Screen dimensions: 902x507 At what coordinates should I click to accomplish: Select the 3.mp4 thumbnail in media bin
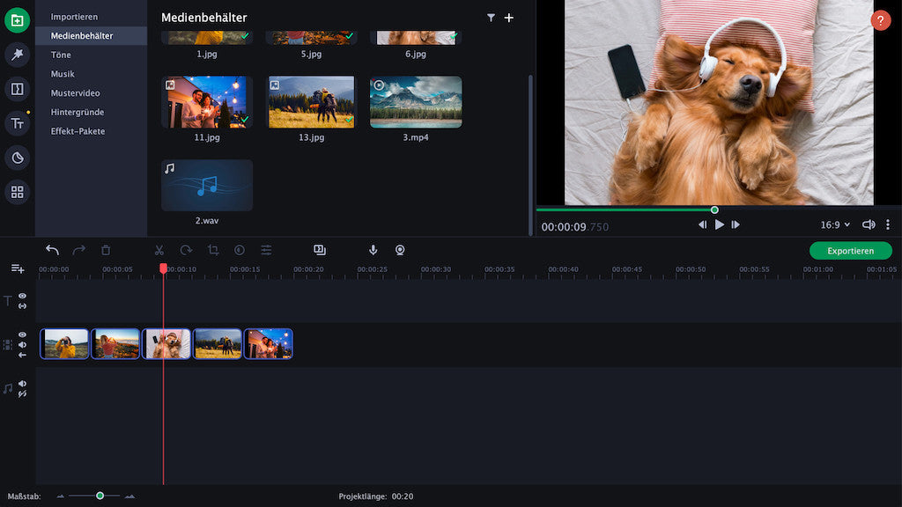tap(416, 102)
